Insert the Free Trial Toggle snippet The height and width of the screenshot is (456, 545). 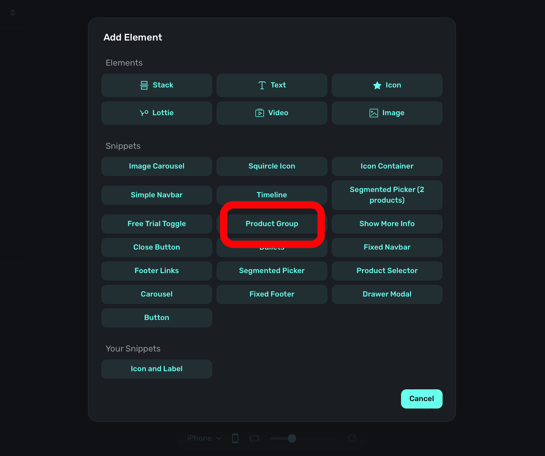[x=157, y=224]
